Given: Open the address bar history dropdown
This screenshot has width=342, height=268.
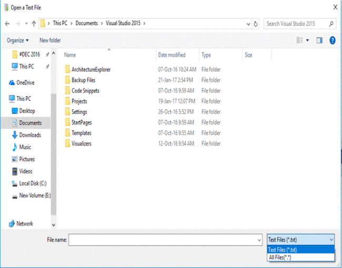Looking at the screenshot, I should point(248,24).
